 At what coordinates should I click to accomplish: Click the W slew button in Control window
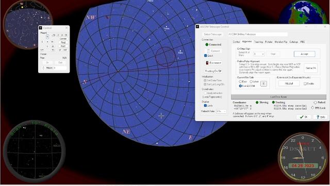pos(52,41)
